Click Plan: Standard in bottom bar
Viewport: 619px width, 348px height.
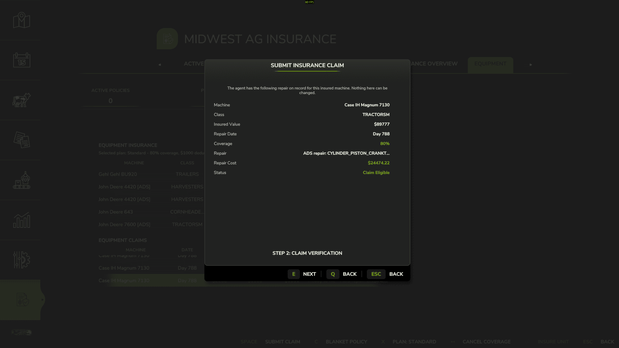(414, 342)
